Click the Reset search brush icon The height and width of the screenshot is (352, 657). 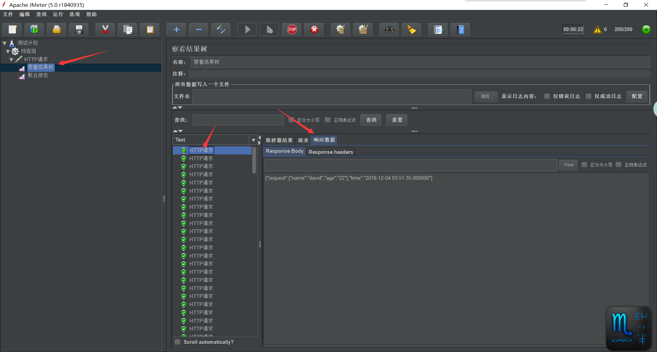(412, 29)
